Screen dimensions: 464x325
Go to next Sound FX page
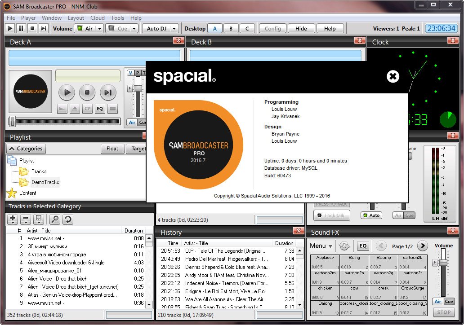tap(422, 246)
